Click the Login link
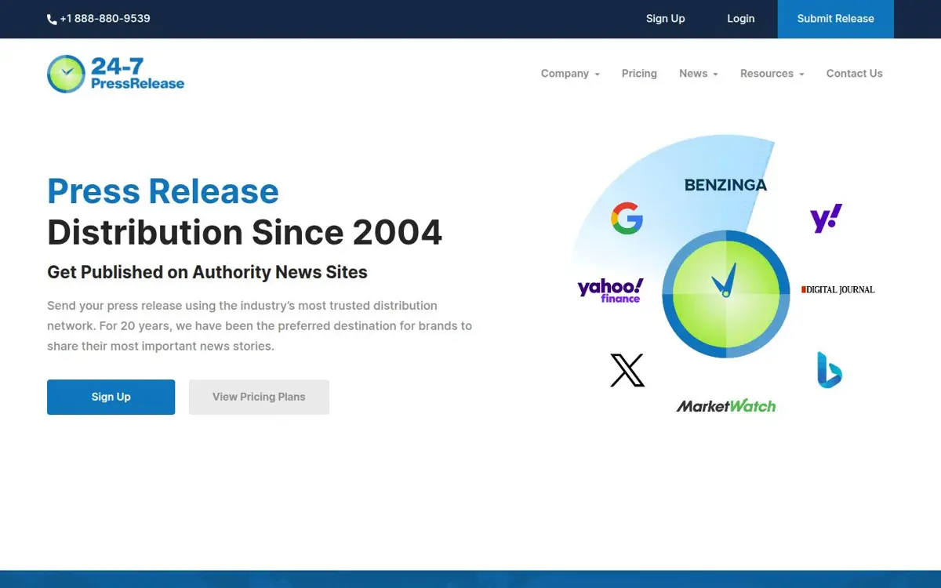This screenshot has height=588, width=941. [740, 19]
